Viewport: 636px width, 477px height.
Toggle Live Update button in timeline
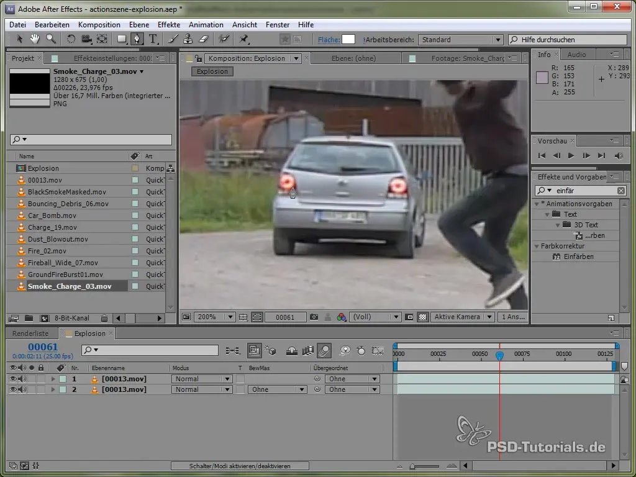[254, 351]
